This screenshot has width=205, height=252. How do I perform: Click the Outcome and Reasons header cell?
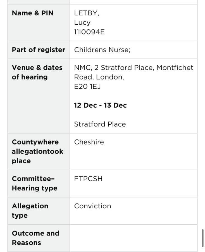39,238
